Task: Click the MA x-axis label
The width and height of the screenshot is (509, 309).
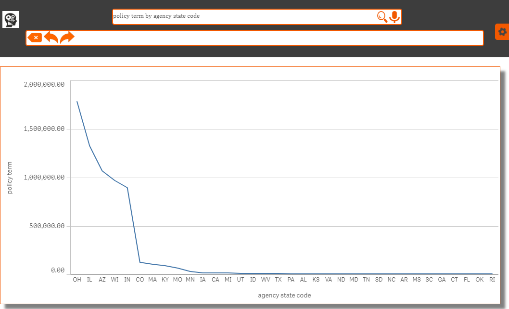Action: pyautogui.click(x=153, y=280)
